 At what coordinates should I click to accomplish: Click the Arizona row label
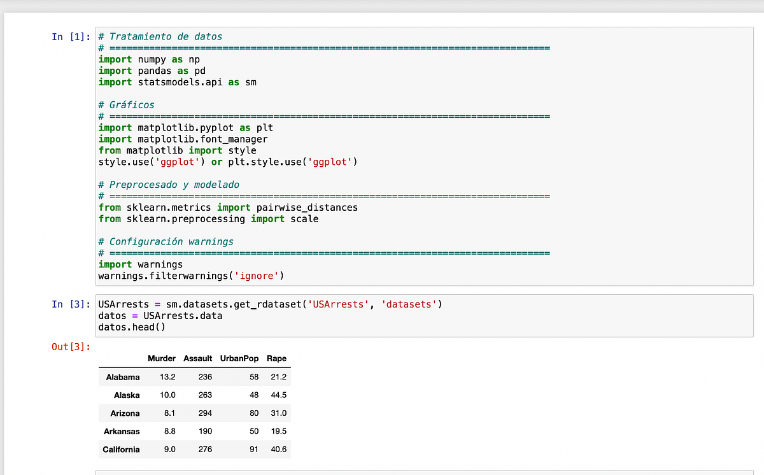click(x=125, y=413)
